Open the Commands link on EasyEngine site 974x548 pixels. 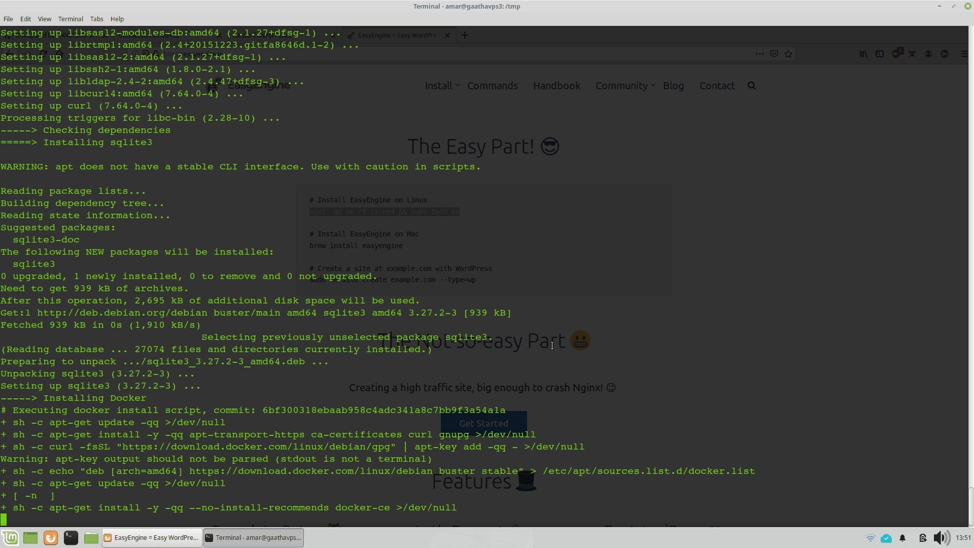coord(492,86)
